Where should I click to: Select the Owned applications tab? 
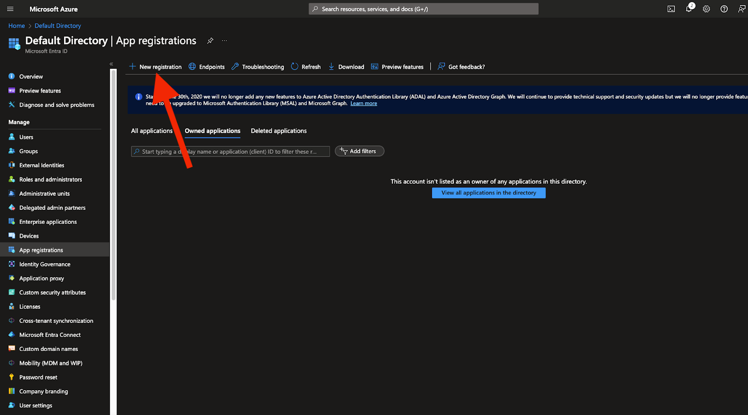(213, 131)
